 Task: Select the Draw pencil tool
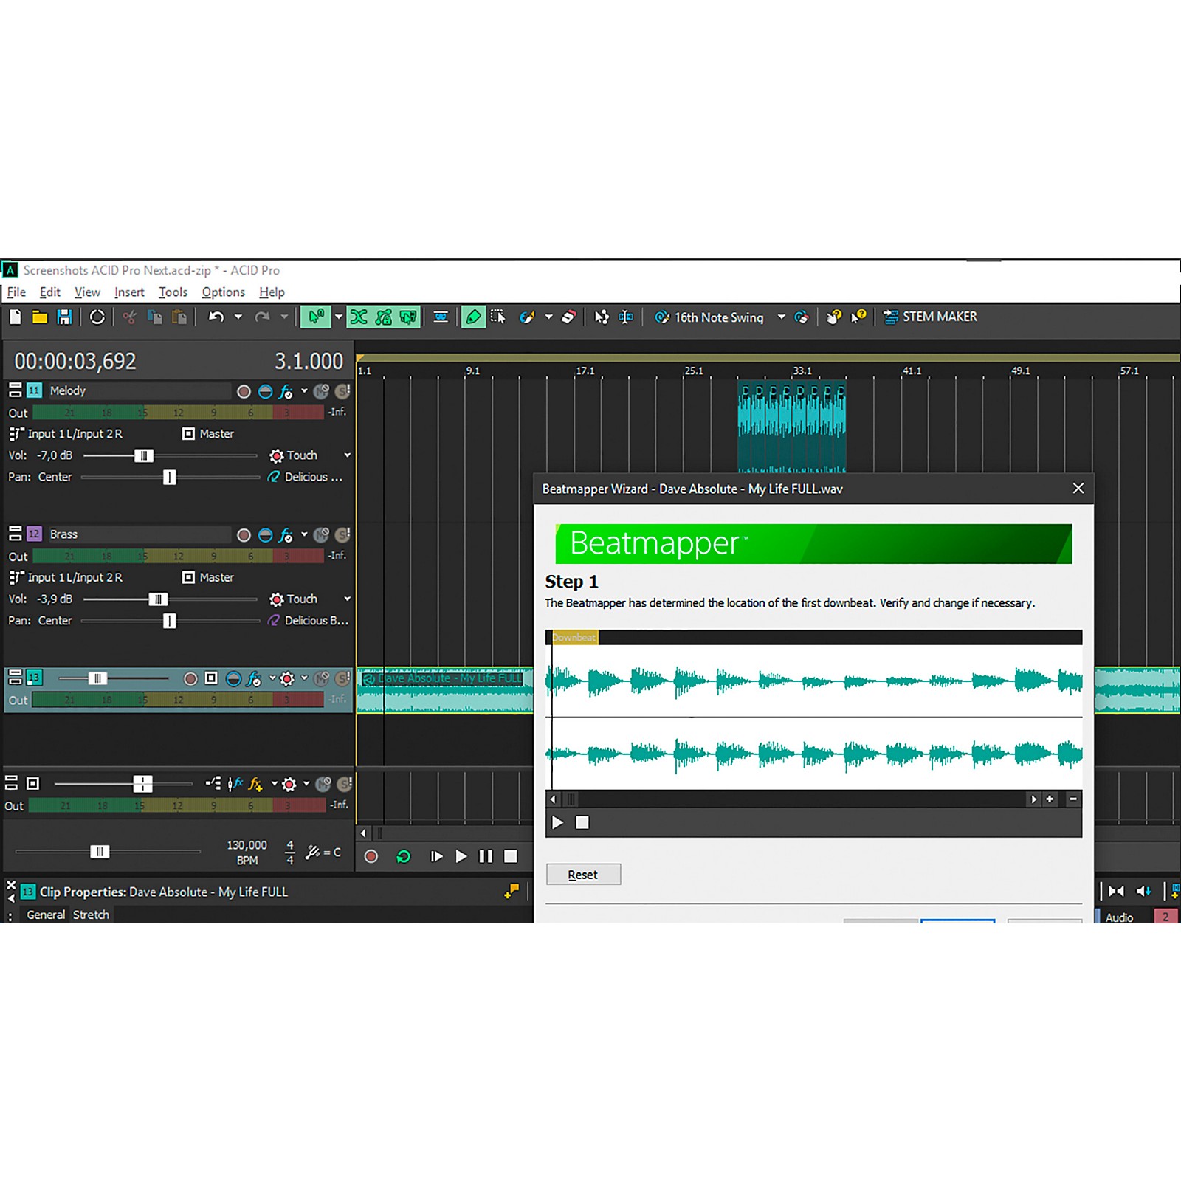click(x=473, y=317)
